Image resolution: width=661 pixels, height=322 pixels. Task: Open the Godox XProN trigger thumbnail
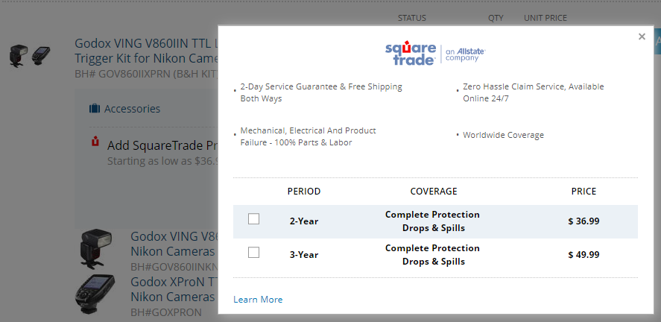point(95,293)
